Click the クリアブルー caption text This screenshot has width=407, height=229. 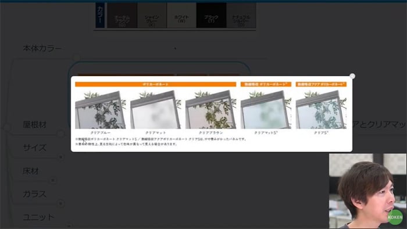tap(101, 133)
